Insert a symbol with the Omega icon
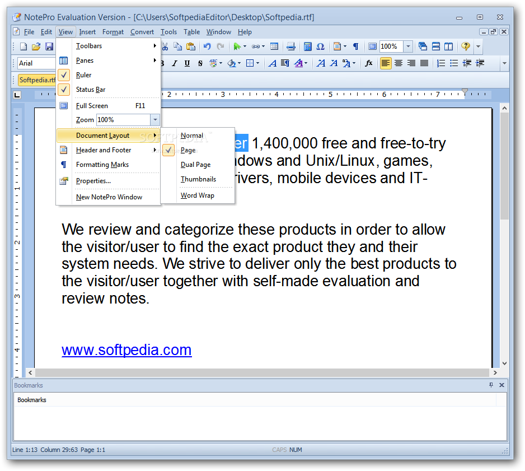 [x=320, y=46]
